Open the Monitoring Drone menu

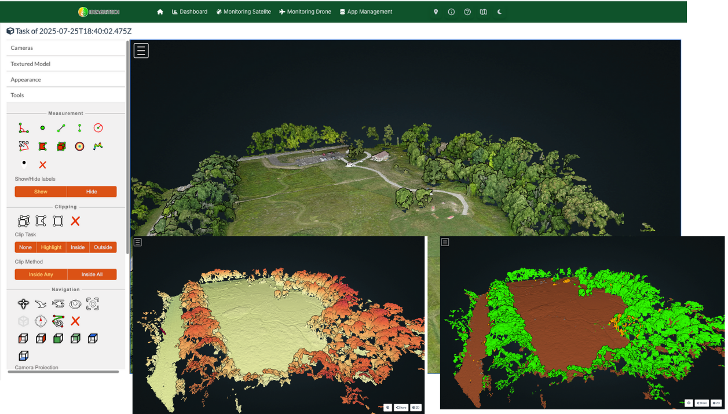click(305, 12)
